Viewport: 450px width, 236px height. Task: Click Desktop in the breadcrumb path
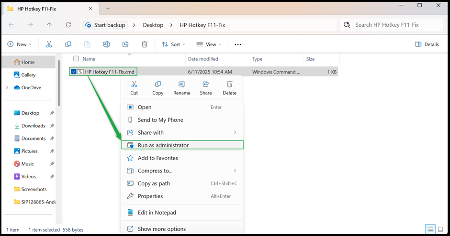click(153, 25)
